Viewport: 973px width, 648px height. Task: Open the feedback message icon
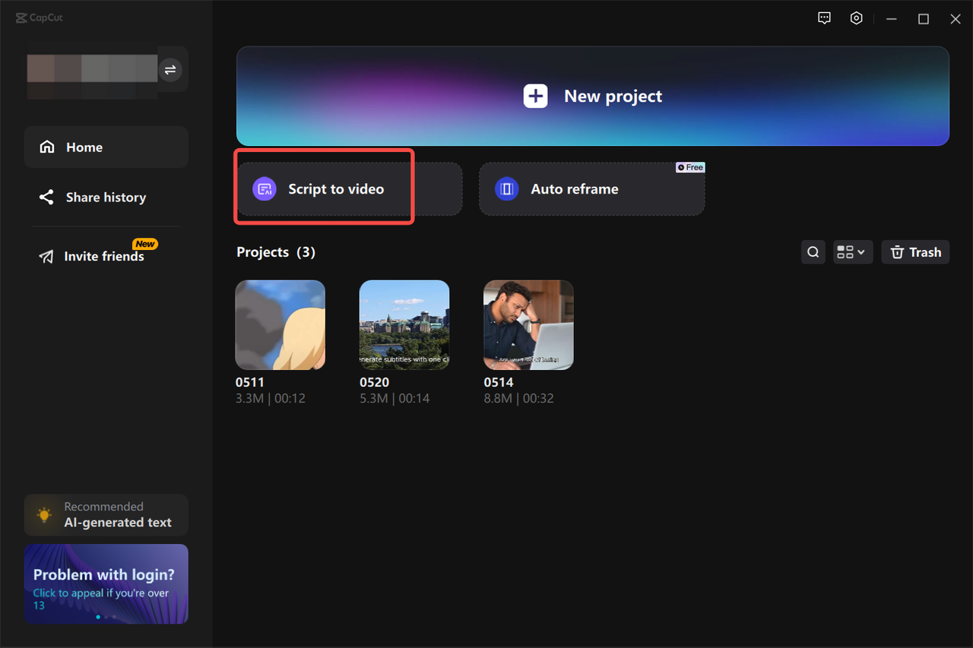pyautogui.click(x=824, y=17)
